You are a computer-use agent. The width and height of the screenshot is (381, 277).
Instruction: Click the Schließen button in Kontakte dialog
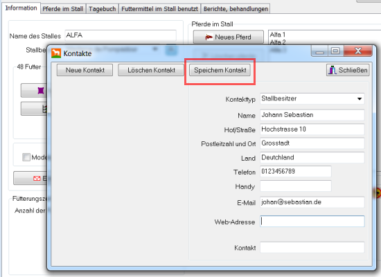coord(348,70)
